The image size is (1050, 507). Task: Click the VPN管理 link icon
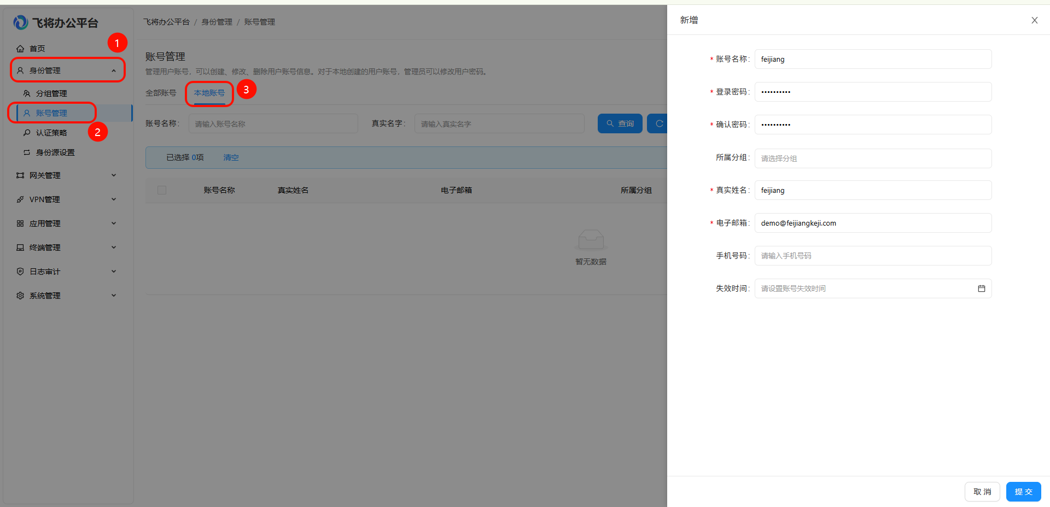tap(20, 199)
